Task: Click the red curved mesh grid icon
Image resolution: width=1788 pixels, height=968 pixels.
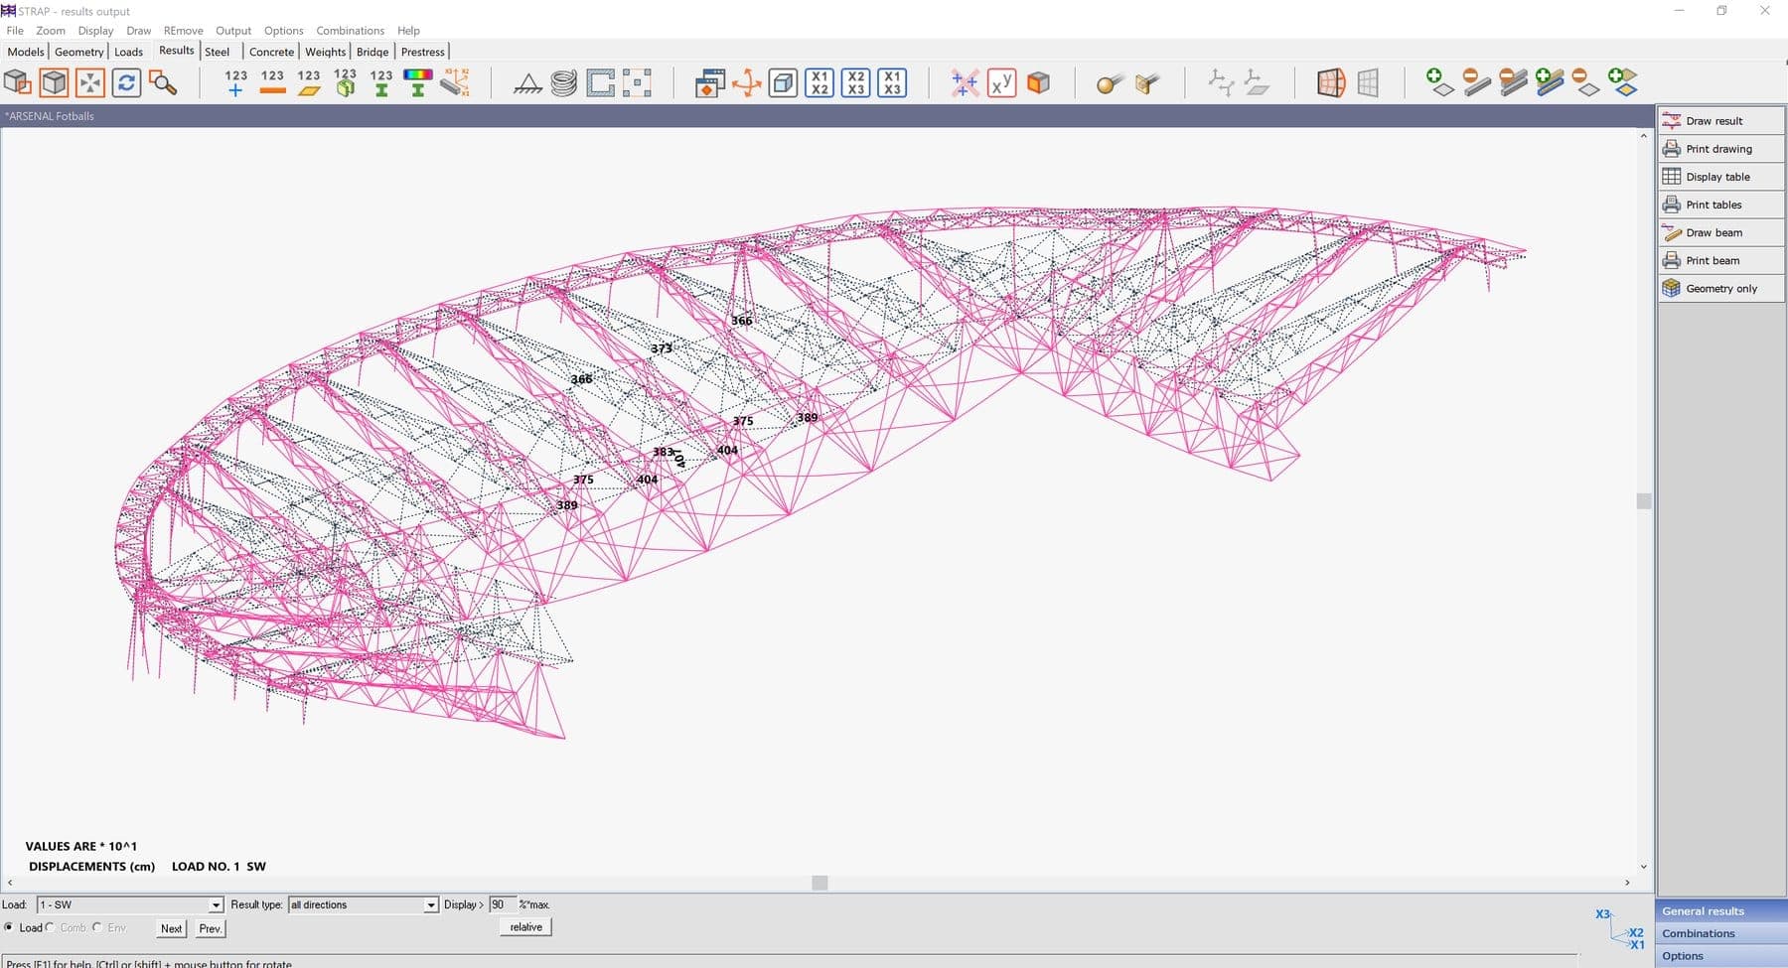Action: tap(1331, 82)
